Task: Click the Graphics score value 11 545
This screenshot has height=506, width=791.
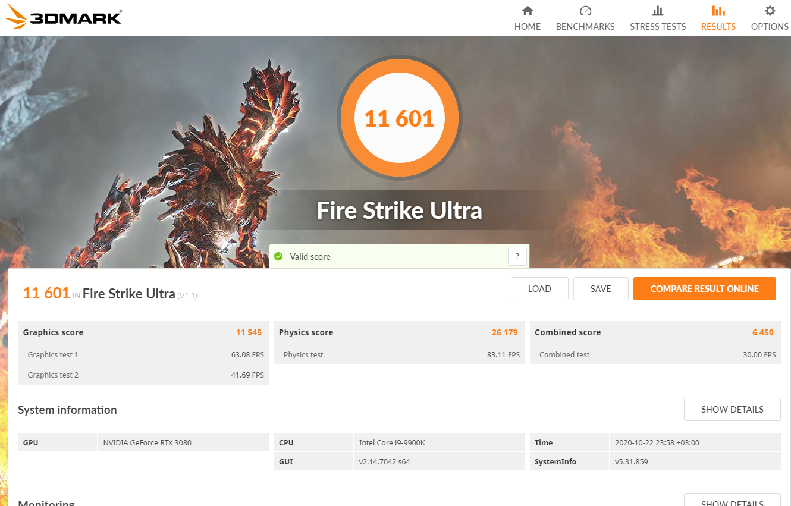Action: click(249, 332)
